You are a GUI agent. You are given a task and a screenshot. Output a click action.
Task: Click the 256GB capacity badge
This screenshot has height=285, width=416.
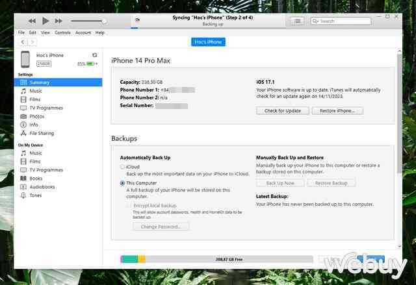44,64
